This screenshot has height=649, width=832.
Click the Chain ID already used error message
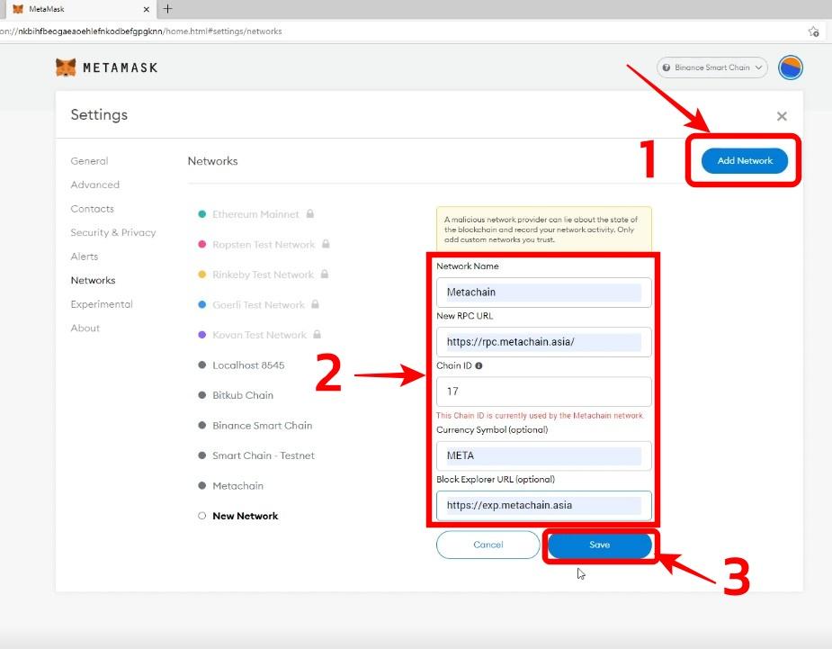coord(540,415)
